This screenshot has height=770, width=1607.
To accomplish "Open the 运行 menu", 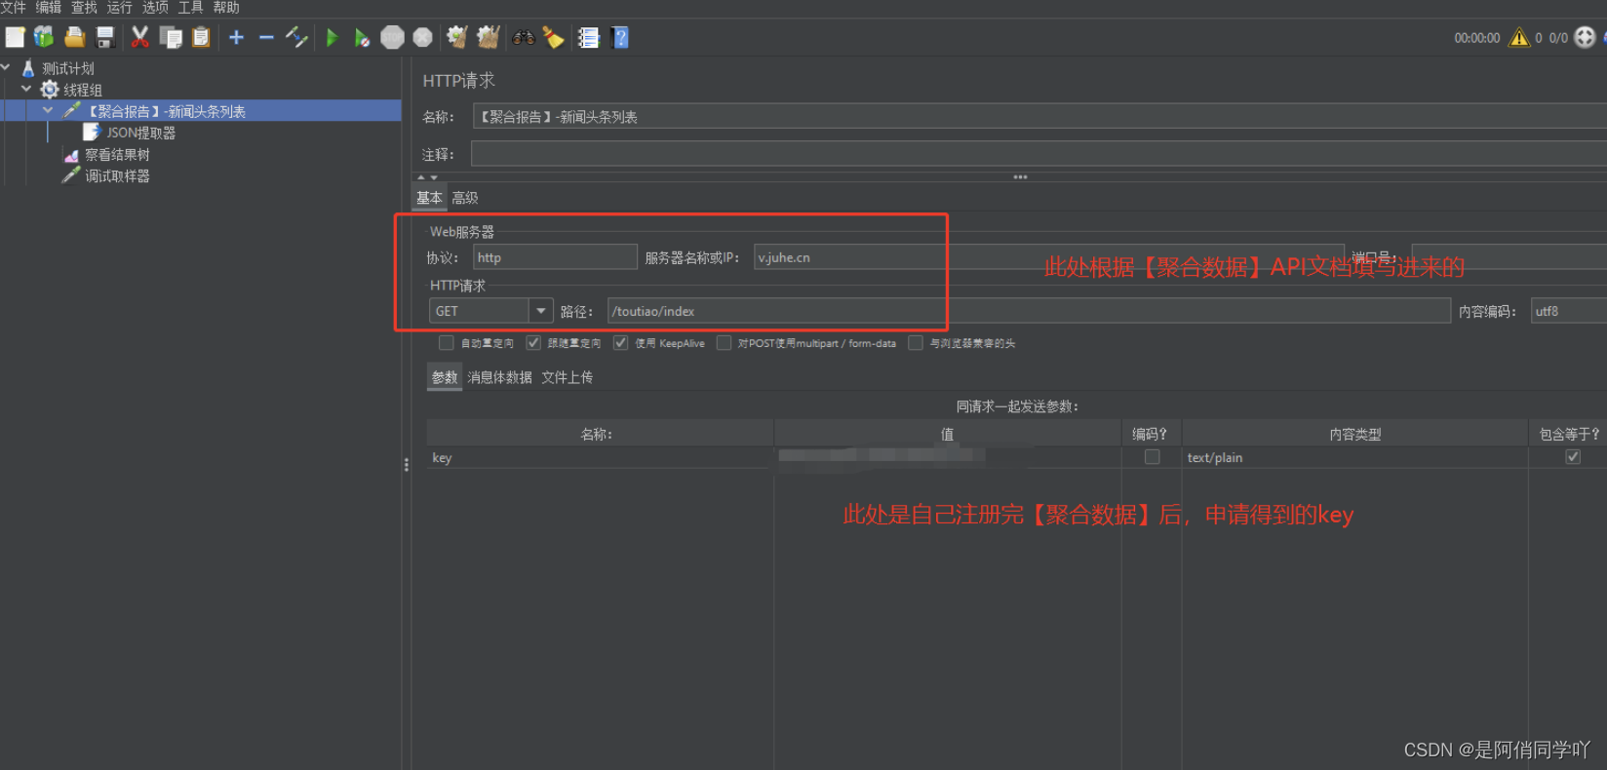I will click(x=119, y=8).
